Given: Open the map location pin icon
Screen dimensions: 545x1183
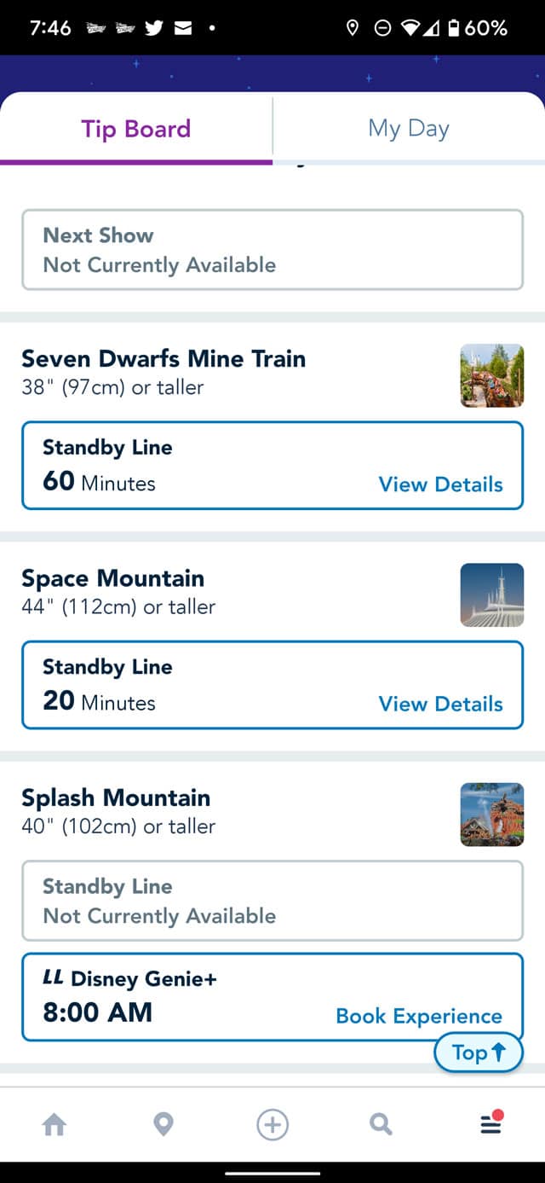Looking at the screenshot, I should 163,1125.
